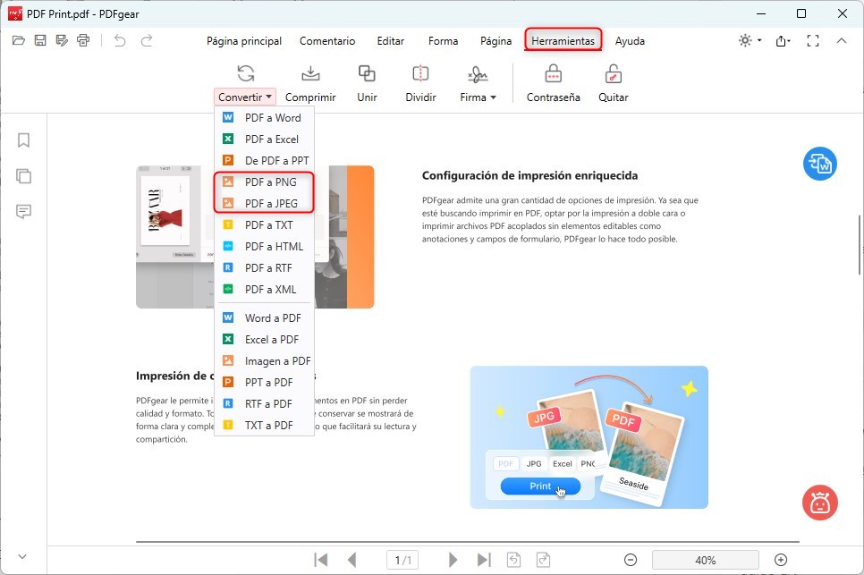
Task: Choose PDF a Excel from the menu
Action: pos(264,140)
